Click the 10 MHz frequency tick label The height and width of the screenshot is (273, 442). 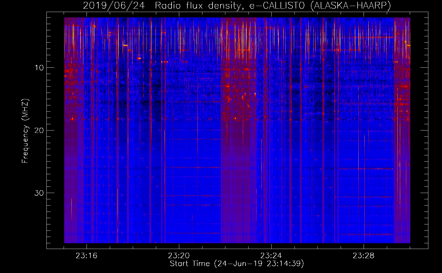tap(39, 68)
